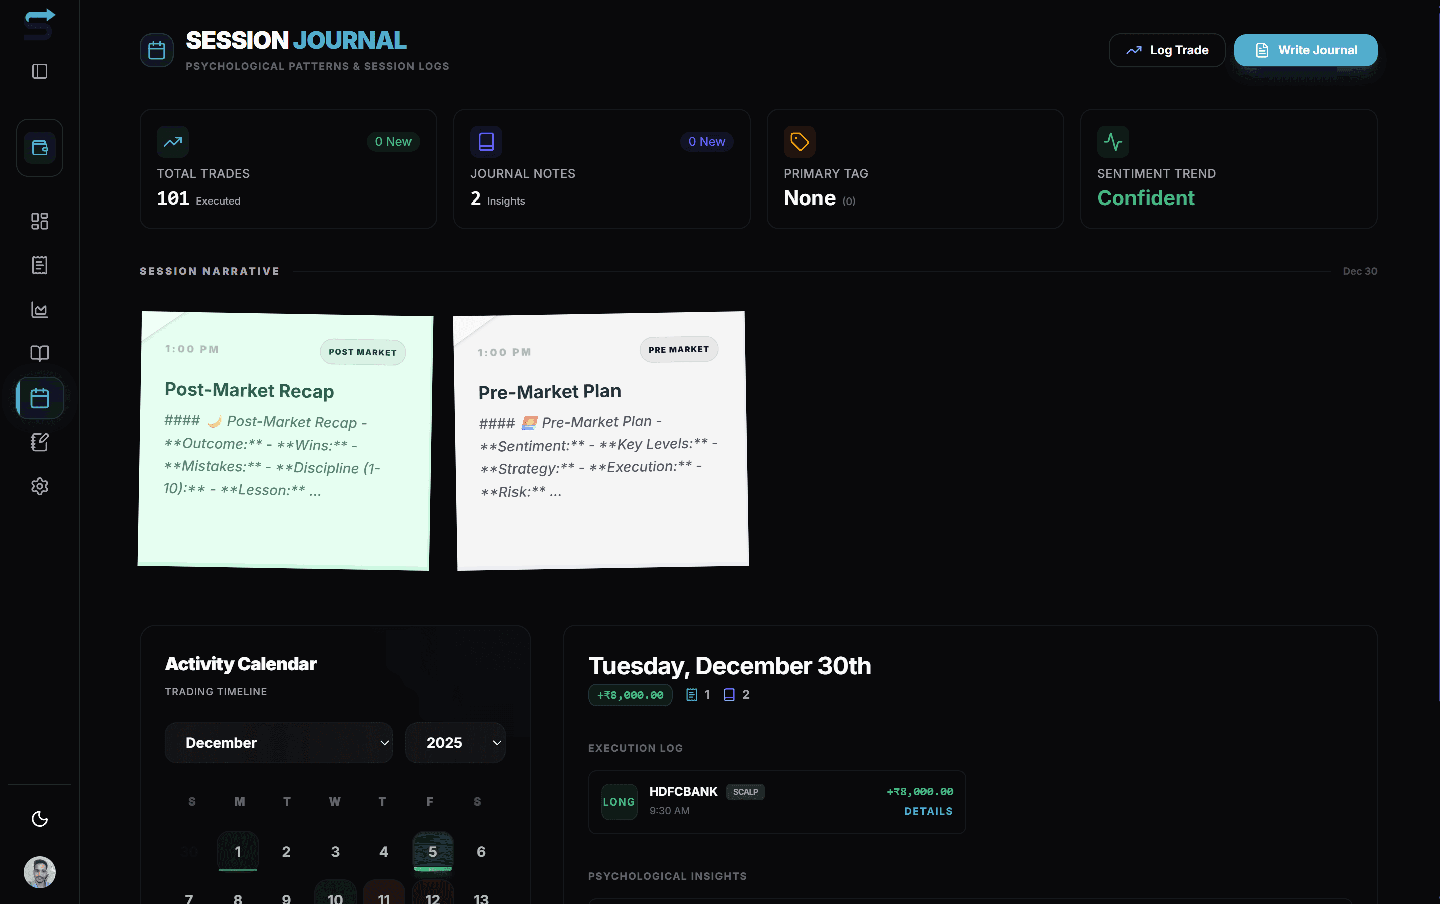Open DETAILS for the HDFCBANK trade

[x=927, y=811]
